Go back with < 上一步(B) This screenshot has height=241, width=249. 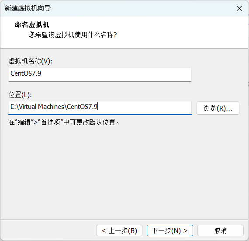tap(119, 231)
